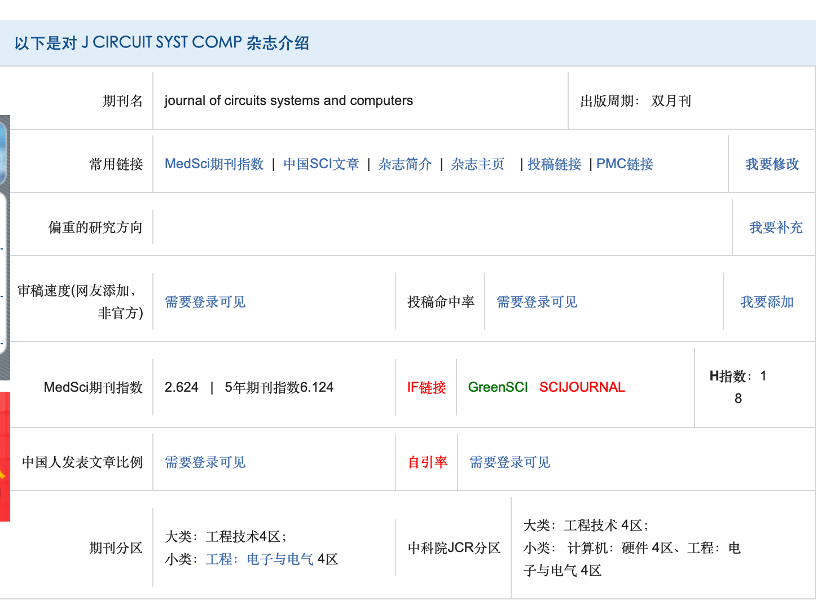Open 需要登录可见 beside 审稿速度
The width and height of the screenshot is (826, 613).
click(205, 302)
